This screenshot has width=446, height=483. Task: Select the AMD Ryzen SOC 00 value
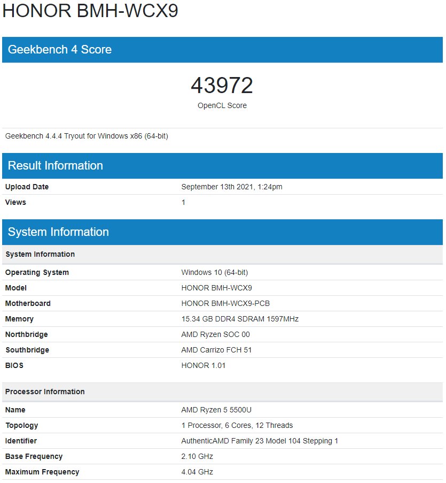tap(216, 334)
